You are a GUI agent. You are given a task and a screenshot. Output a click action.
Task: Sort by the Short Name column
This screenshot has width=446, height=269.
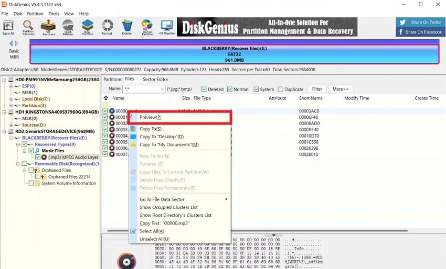pos(319,98)
